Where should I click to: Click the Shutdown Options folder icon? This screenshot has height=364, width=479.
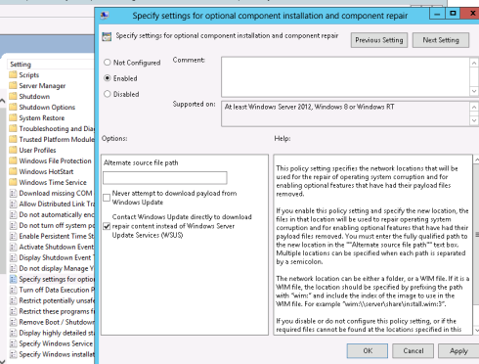point(13,107)
